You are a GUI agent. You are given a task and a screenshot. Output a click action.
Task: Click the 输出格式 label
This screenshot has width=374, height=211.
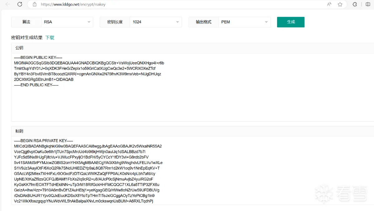point(204,22)
